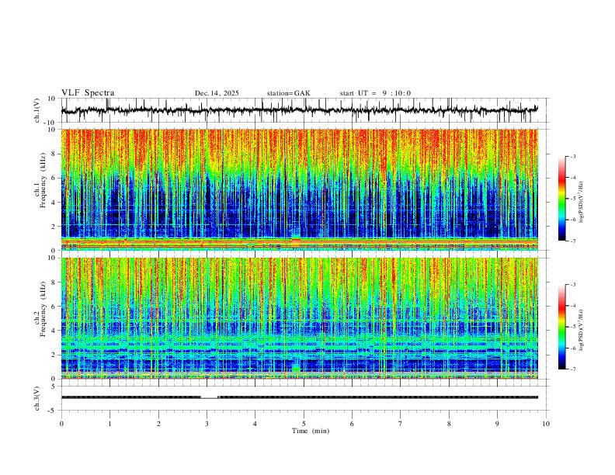Click the time axis tick label '5'

click(x=304, y=424)
